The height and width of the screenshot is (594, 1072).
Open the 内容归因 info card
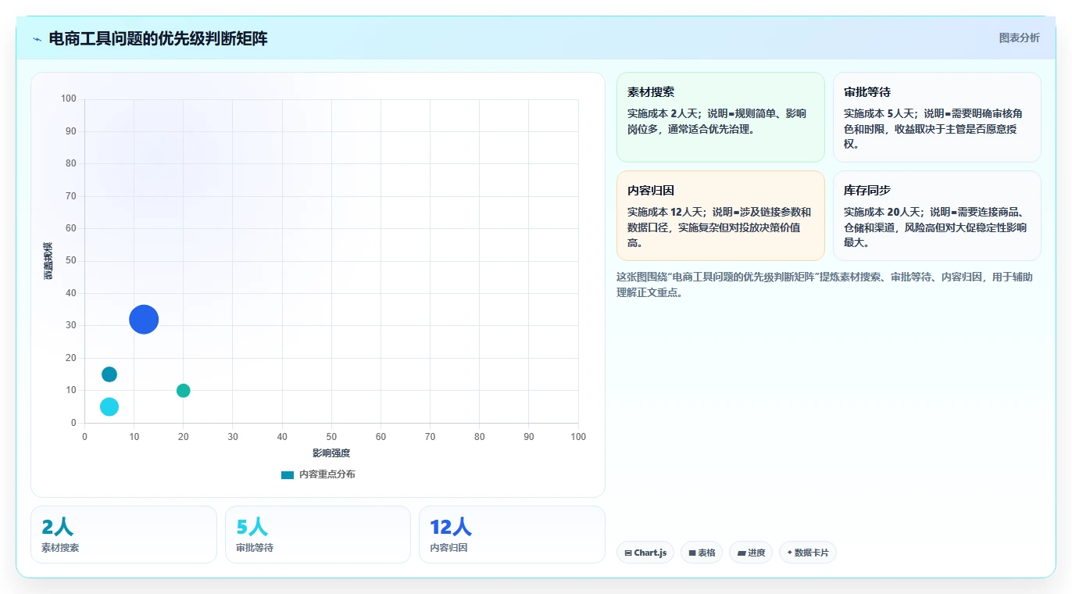pyautogui.click(x=720, y=216)
